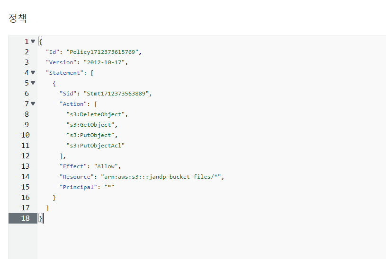Viewport: 386px width, 259px height.
Task: Click the s3:PutObject action on line 10
Action: point(90,135)
